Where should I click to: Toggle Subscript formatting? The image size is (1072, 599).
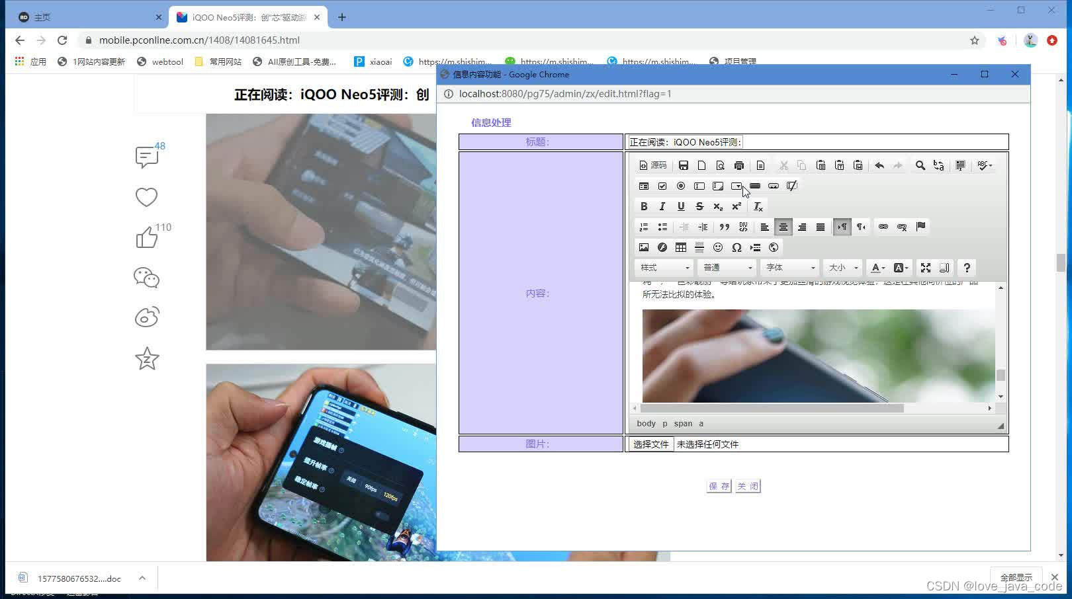point(718,206)
